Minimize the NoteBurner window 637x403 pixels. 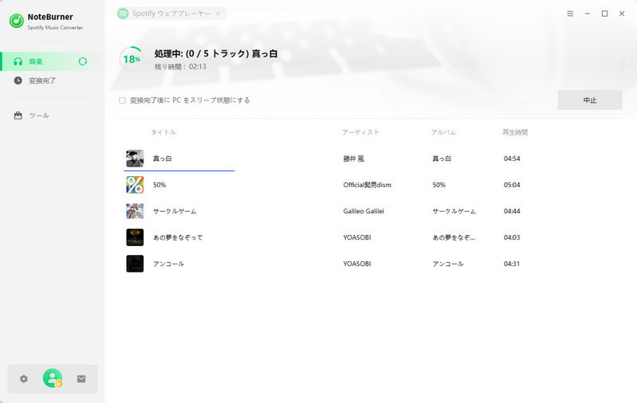pos(588,14)
